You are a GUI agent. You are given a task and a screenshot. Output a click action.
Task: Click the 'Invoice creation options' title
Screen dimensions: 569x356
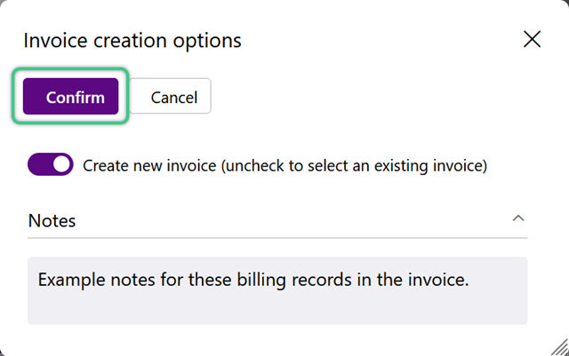132,40
